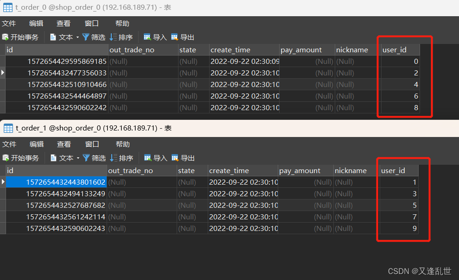Click the table icon in t_order_1 title bar
Viewport: 459px width, 280px height.
coord(7,128)
